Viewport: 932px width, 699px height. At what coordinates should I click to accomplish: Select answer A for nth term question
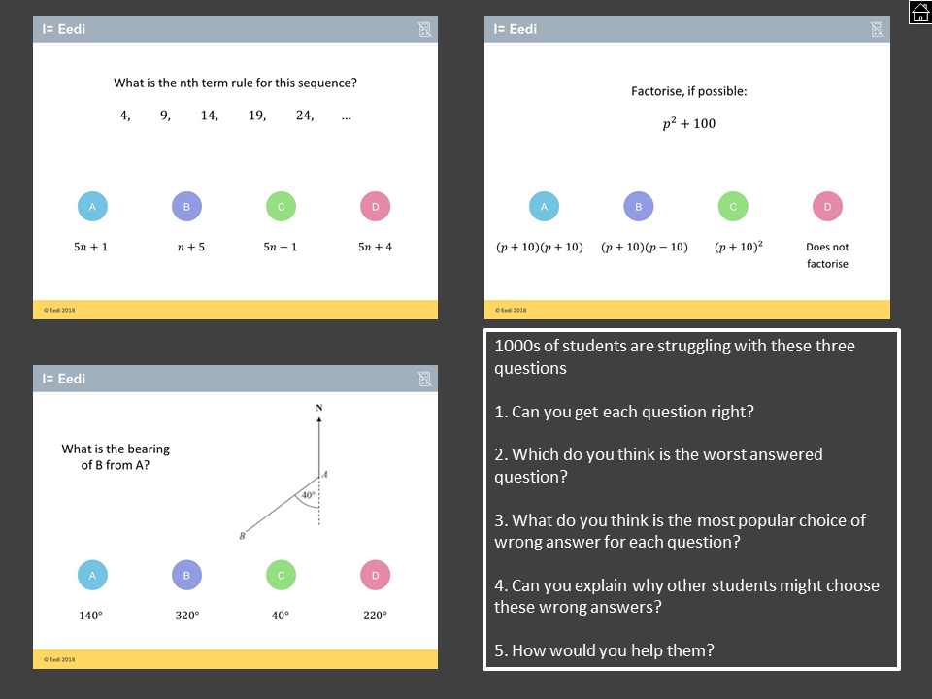93,206
